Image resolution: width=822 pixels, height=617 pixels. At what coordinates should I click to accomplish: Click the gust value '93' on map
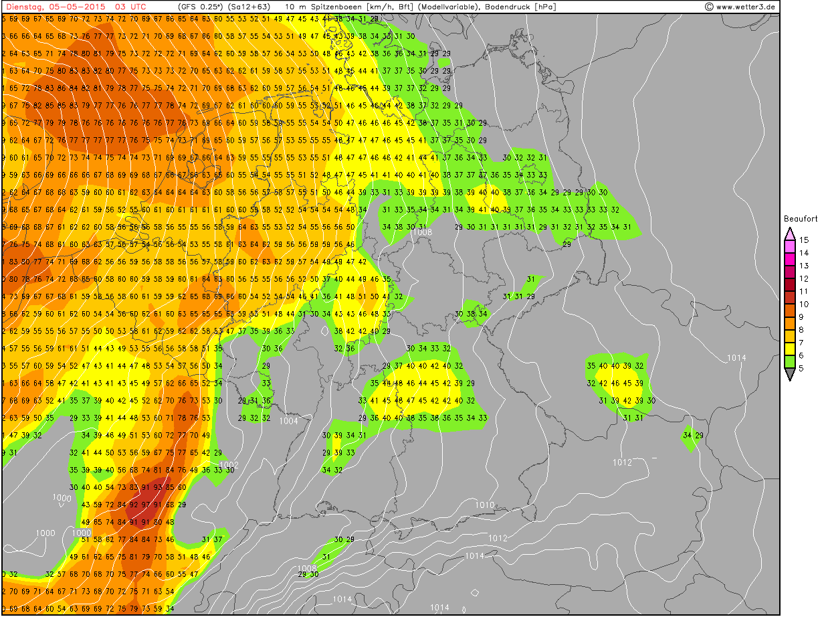157,487
